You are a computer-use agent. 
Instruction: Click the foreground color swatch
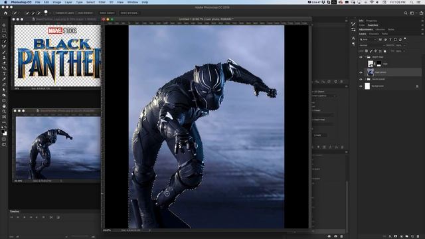pos(3,131)
